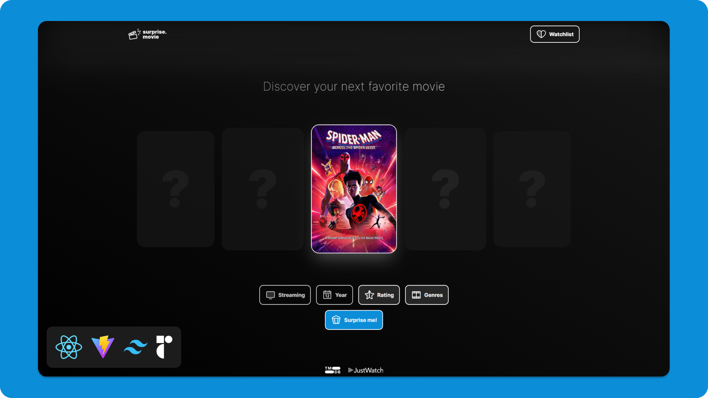The image size is (708, 398).
Task: Click the first mystery question mark card
Action: click(x=176, y=189)
